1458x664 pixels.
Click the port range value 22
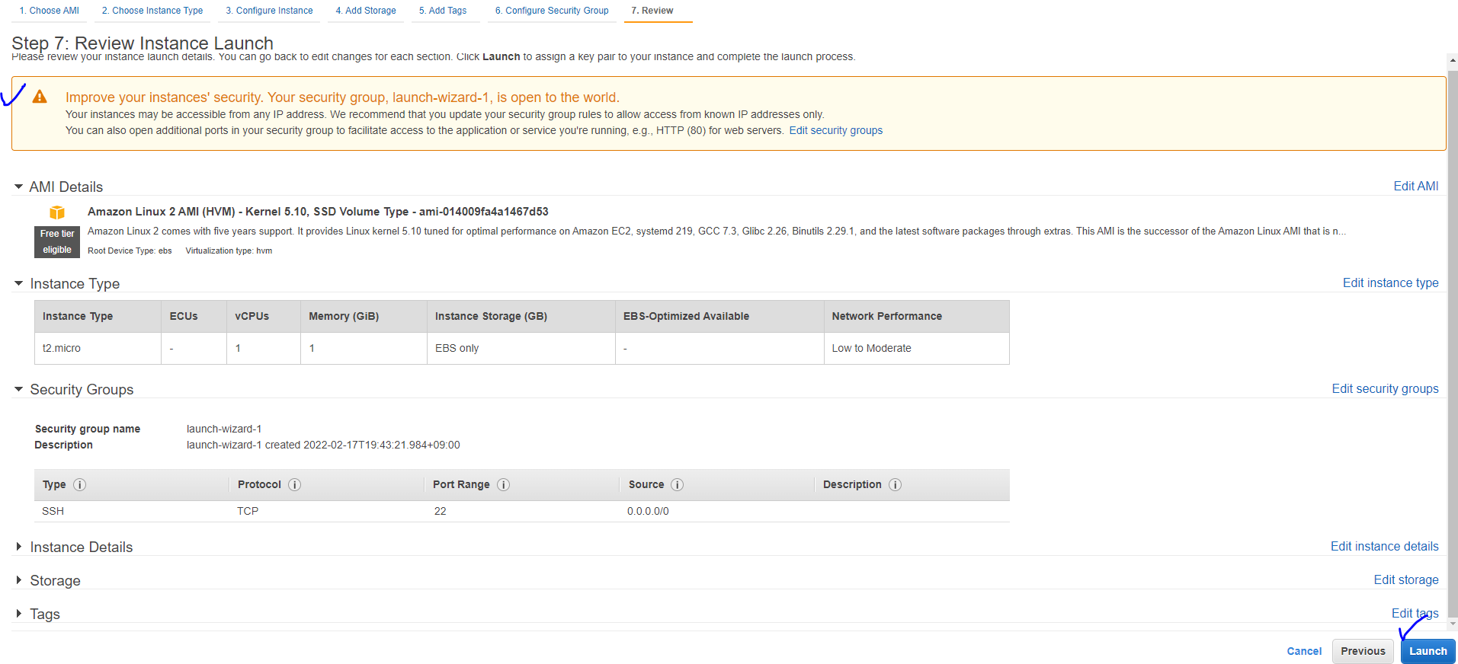[x=440, y=511]
